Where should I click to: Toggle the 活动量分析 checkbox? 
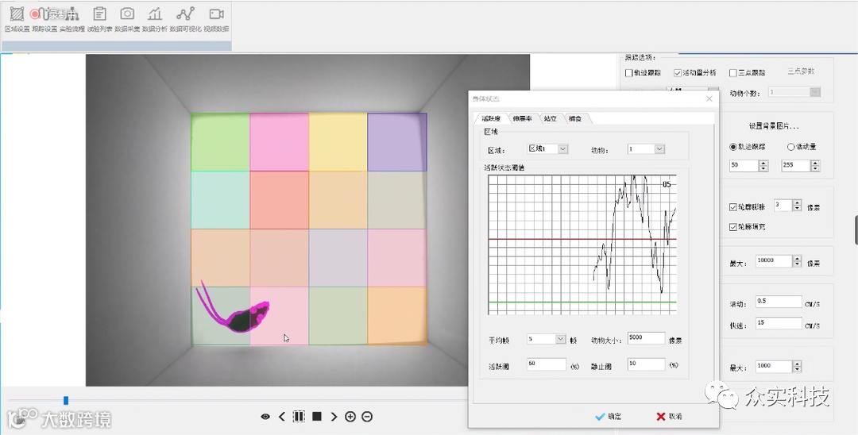point(678,73)
